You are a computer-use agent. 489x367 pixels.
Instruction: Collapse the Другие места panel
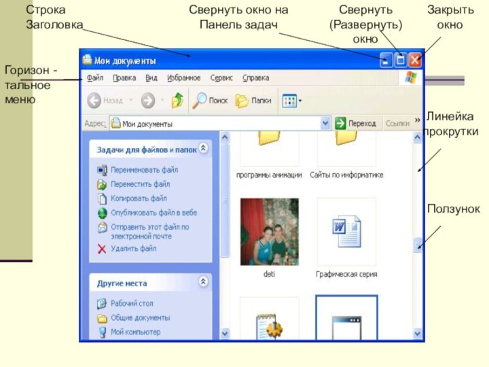click(203, 281)
